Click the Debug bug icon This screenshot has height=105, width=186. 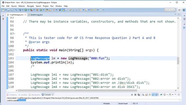click(x=20, y=10)
